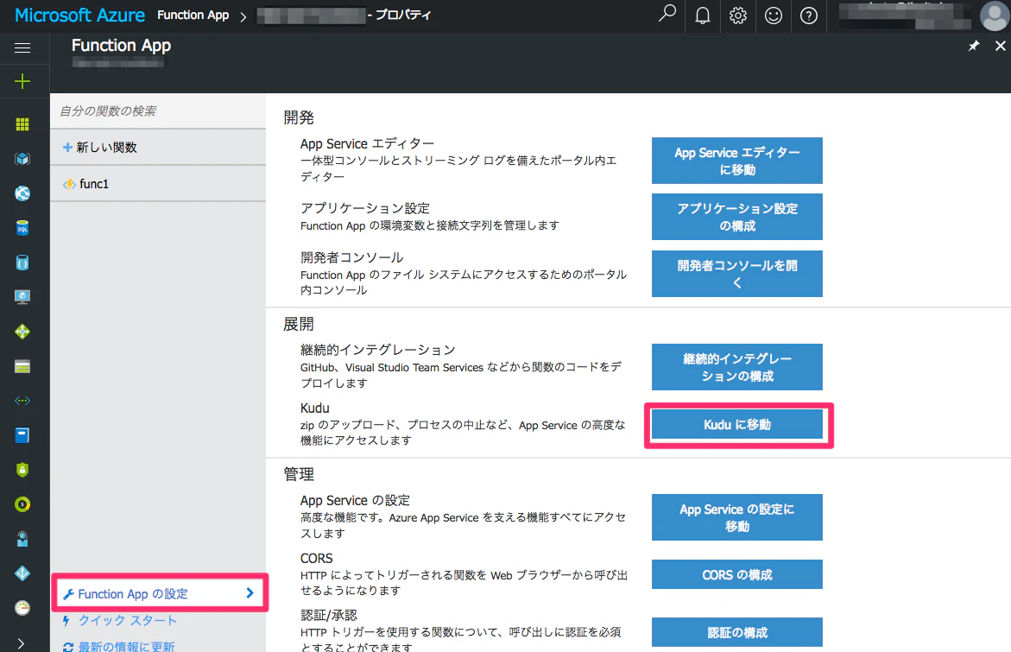
Task: Click 継続的インテグレーションの構成 button
Action: pyautogui.click(x=737, y=367)
